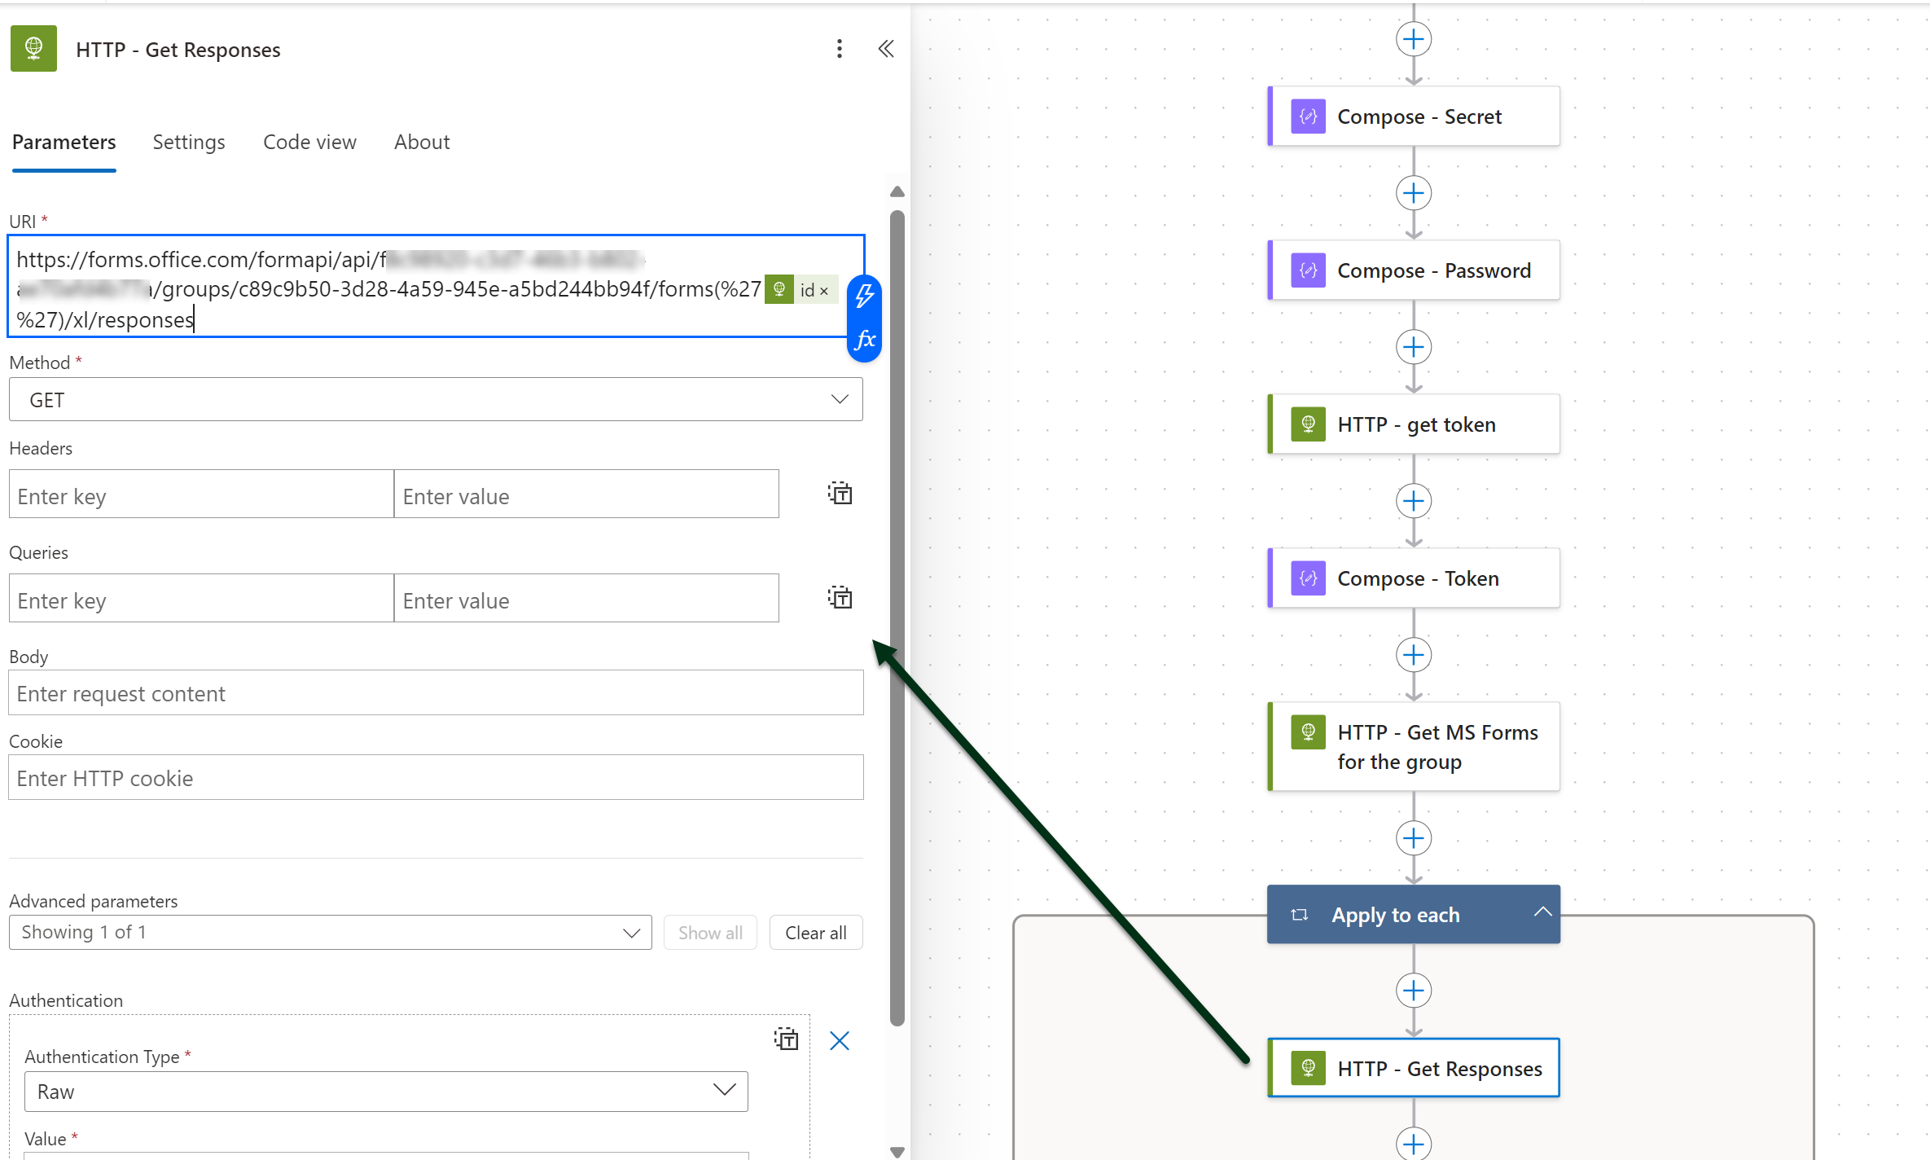Add step above Compose - Secret
1930x1160 pixels.
click(1414, 39)
